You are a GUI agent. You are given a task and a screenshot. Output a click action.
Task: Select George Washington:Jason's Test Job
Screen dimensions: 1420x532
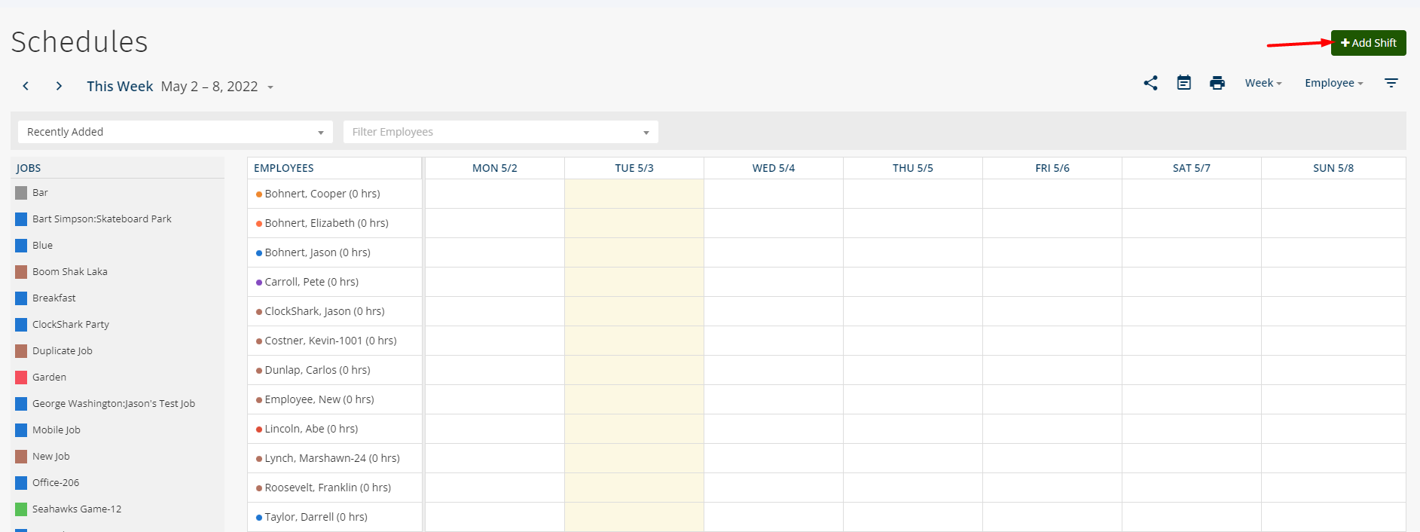pyautogui.click(x=114, y=404)
